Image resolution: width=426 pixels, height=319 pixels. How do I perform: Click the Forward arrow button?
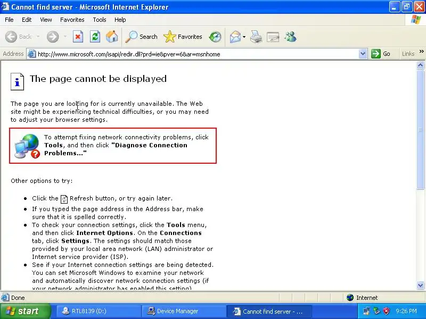(53, 37)
